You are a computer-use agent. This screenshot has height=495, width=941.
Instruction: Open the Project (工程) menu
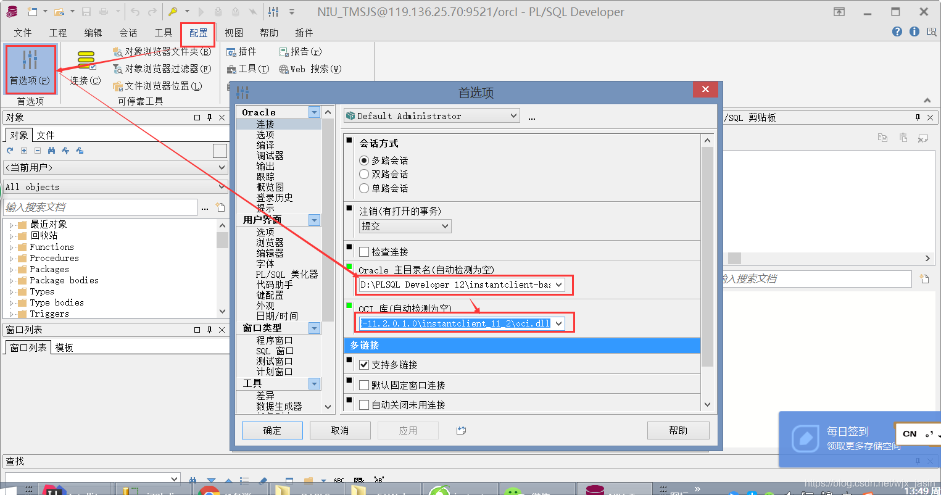tap(58, 33)
